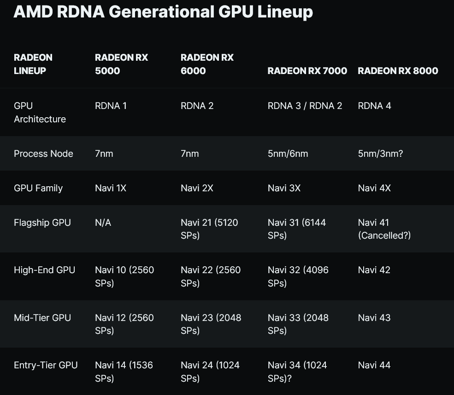Click the 'Navi 14 (1536 SPs)' cell
Viewport: 454px width, 395px height.
tap(124, 372)
